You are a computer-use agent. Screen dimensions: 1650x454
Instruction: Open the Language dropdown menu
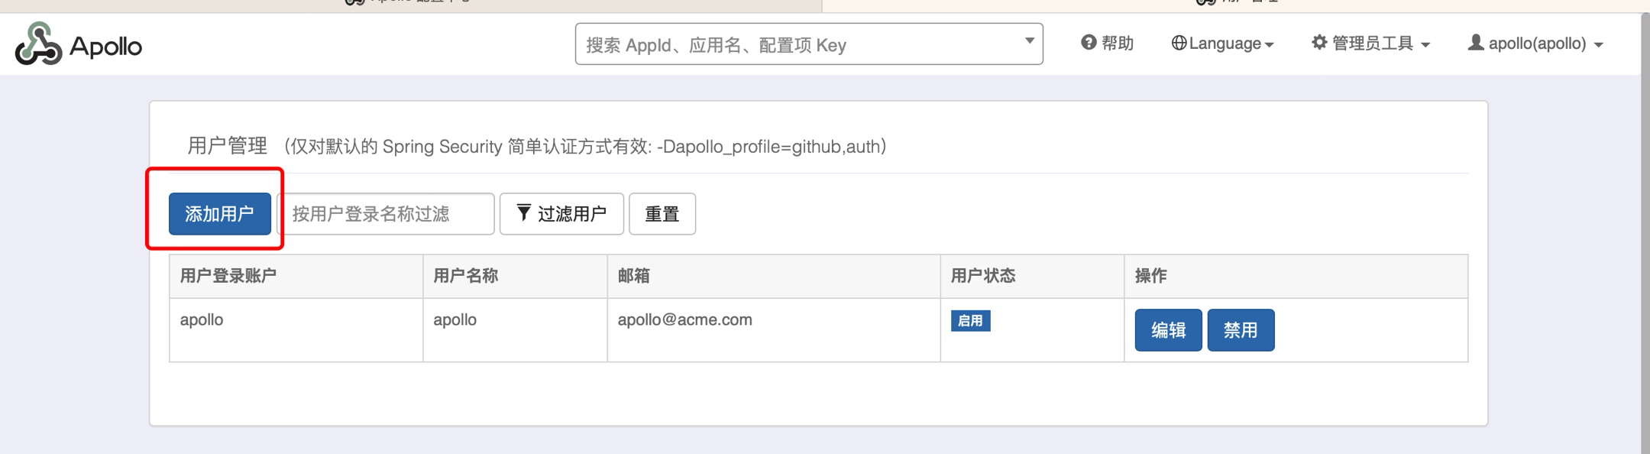[x=1222, y=44]
